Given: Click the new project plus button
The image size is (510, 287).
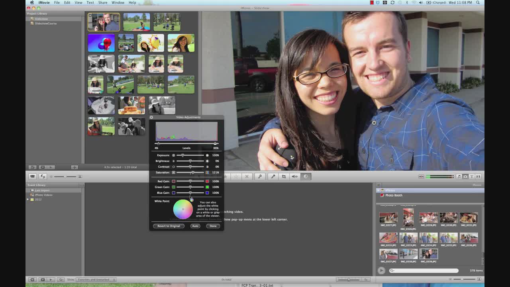Looking at the screenshot, I should (x=75, y=167).
